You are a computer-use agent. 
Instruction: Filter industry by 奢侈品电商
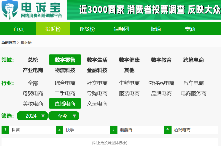click(161, 83)
